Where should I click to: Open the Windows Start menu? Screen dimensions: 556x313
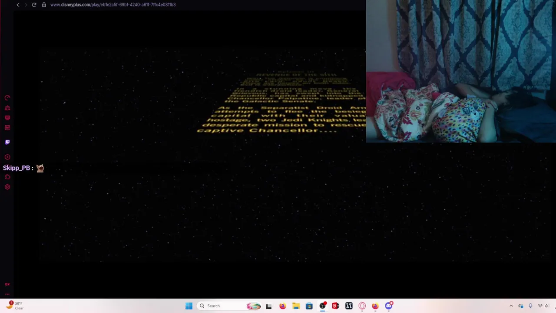tap(189, 306)
